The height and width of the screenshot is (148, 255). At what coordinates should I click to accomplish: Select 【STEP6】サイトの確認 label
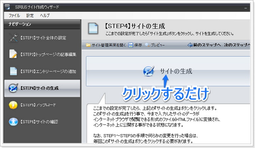tap(39, 122)
